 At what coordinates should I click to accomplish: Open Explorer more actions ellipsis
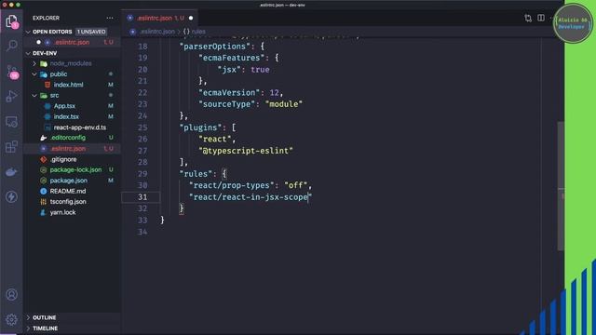coord(110,18)
